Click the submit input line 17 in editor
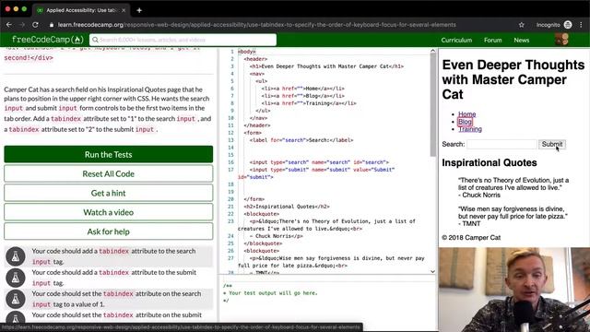The image size is (590, 332). pyautogui.click(x=316, y=173)
